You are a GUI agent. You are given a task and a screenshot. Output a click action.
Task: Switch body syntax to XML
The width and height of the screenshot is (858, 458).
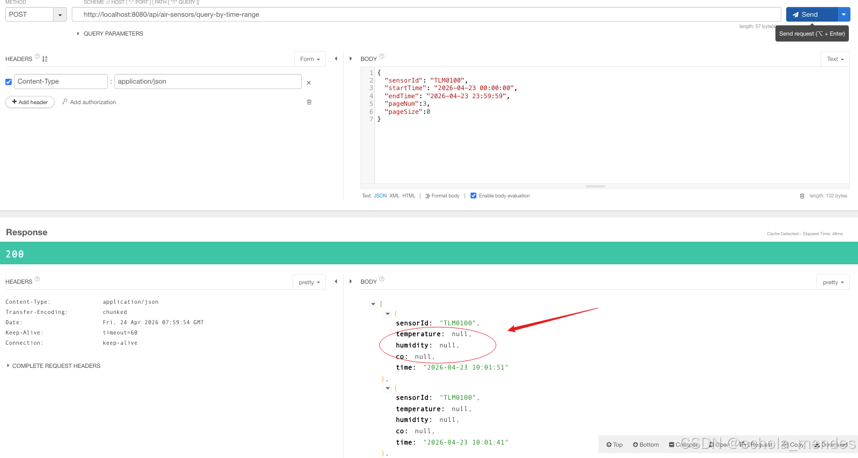coord(394,196)
